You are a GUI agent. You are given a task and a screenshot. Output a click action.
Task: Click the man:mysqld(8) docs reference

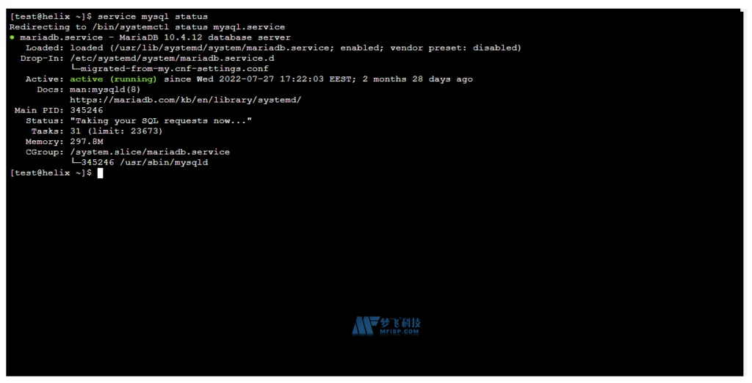pyautogui.click(x=105, y=90)
